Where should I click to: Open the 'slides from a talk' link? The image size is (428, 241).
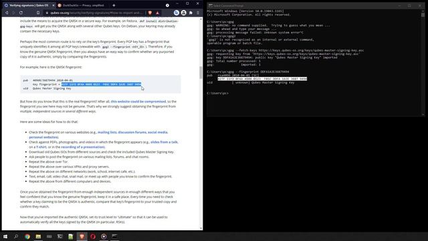click(x=164, y=142)
